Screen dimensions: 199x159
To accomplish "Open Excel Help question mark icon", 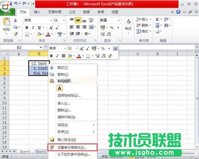I will point(178,12).
